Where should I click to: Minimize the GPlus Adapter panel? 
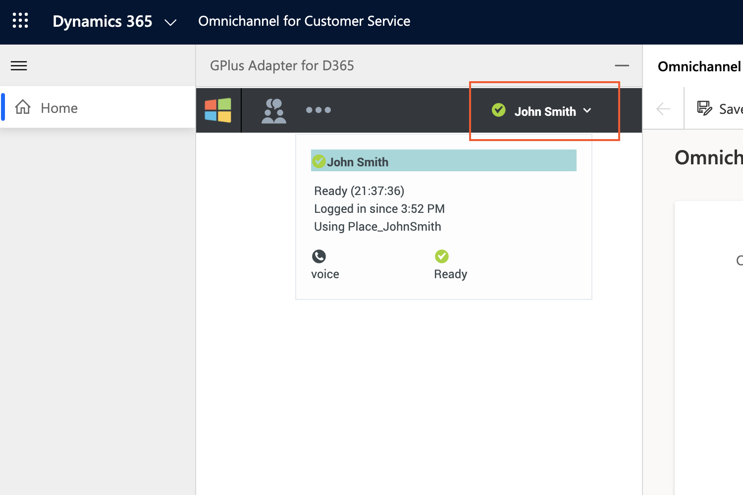click(622, 65)
